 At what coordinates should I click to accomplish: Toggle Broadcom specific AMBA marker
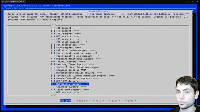[x=53, y=70]
